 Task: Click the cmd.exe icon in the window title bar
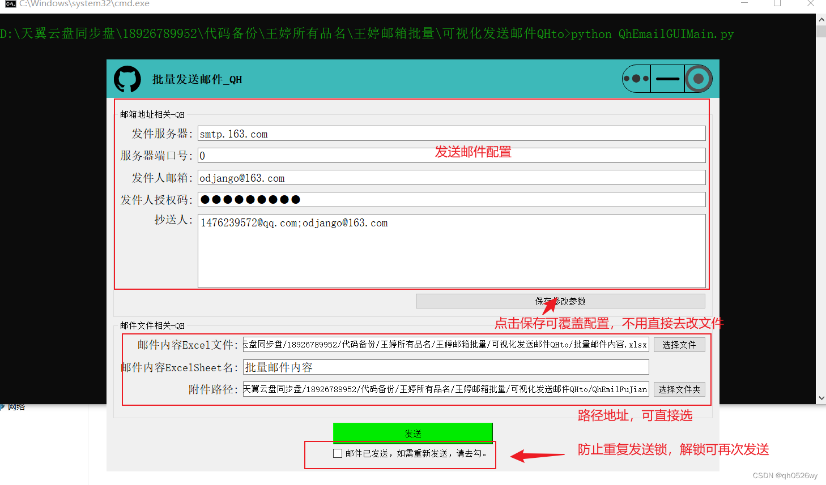(9, 3)
